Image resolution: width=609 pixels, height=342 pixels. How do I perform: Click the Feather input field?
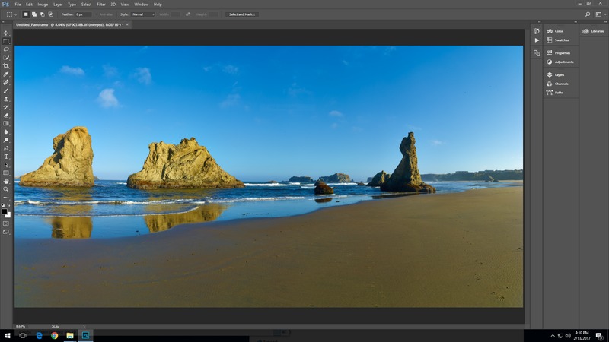82,14
